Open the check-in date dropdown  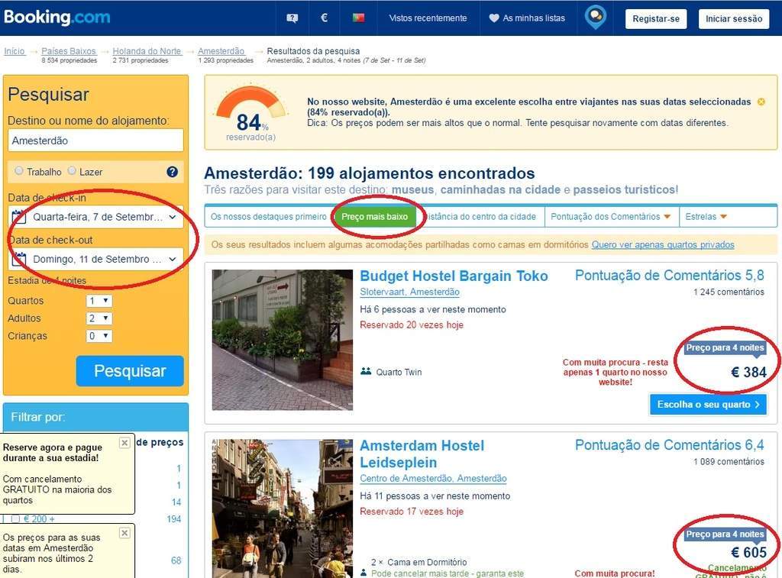coord(95,217)
